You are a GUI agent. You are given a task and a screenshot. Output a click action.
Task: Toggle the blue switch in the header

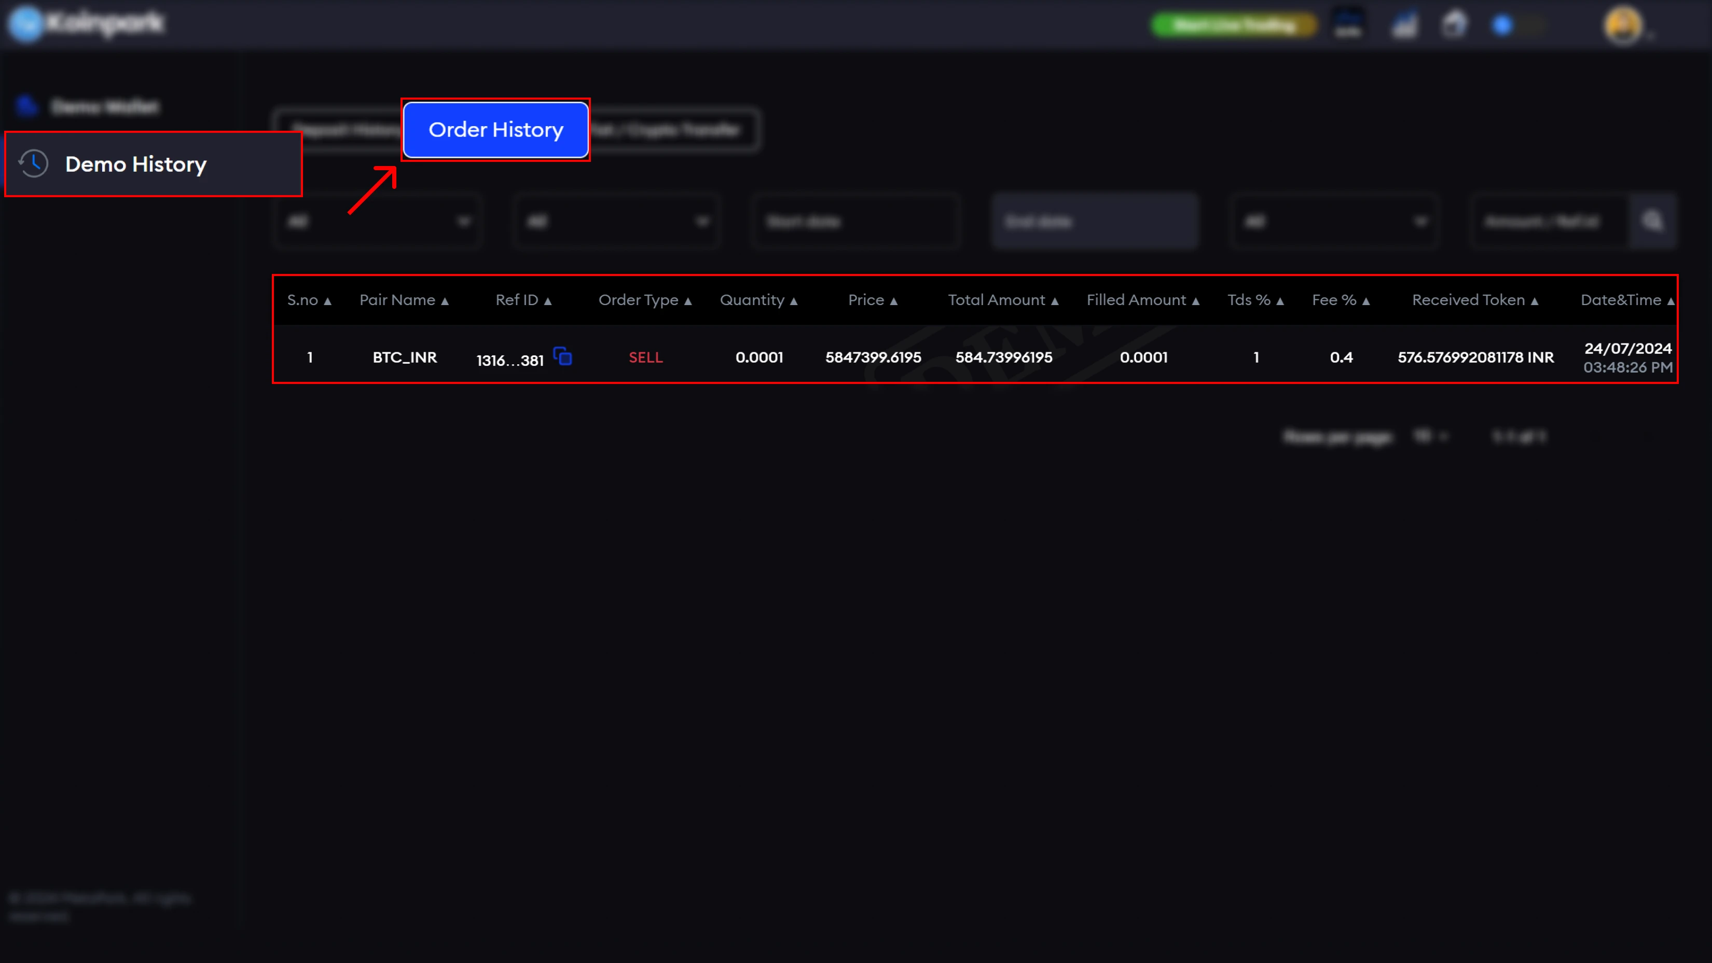pyautogui.click(x=1518, y=25)
